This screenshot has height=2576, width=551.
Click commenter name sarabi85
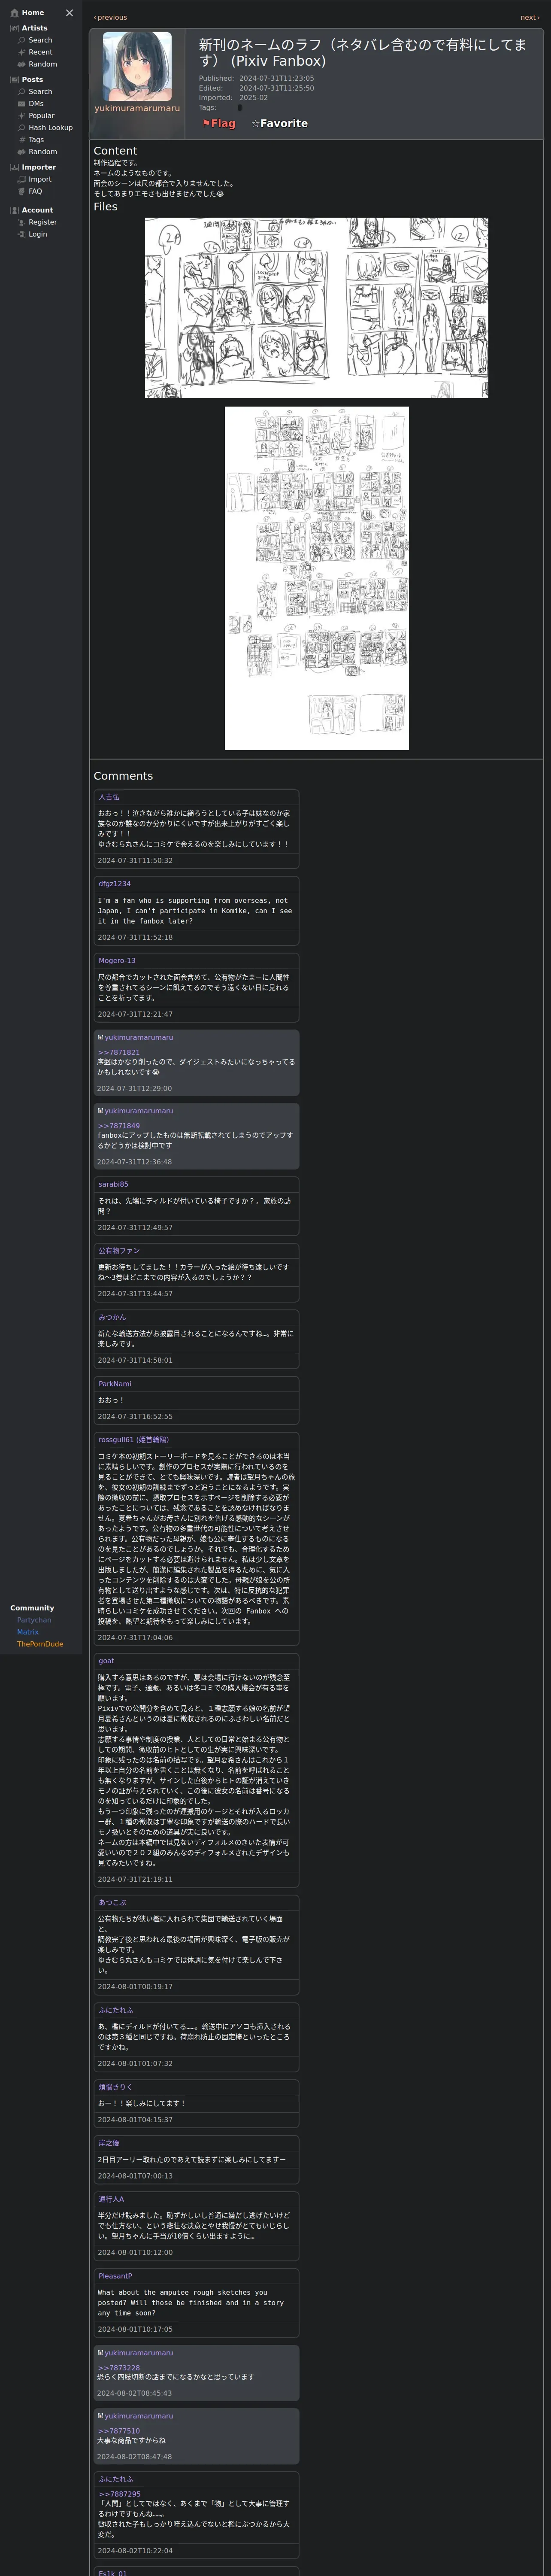click(113, 1184)
